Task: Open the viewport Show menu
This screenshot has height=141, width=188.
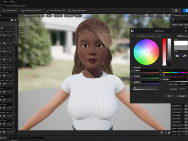Action: [x=49, y=16]
